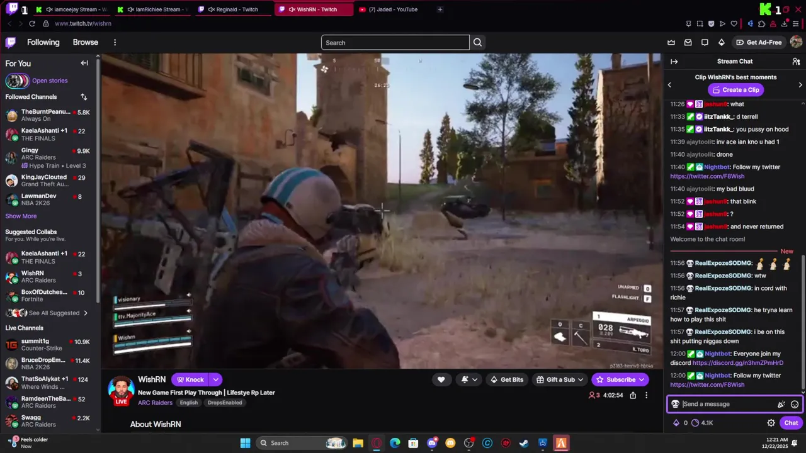Open the Browse page
Screen dimensions: 806x453
click(85, 42)
